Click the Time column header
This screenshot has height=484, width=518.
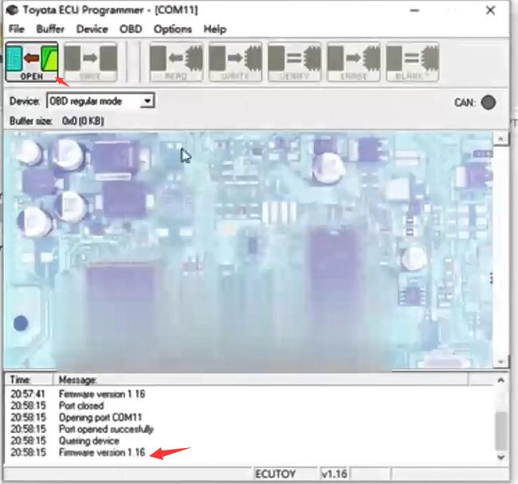point(29,380)
